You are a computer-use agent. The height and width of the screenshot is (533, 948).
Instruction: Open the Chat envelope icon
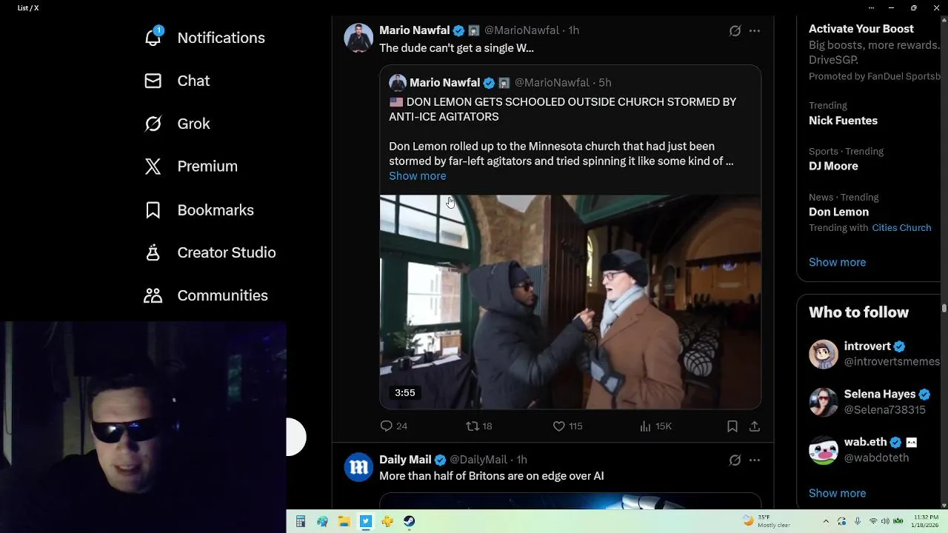click(153, 81)
